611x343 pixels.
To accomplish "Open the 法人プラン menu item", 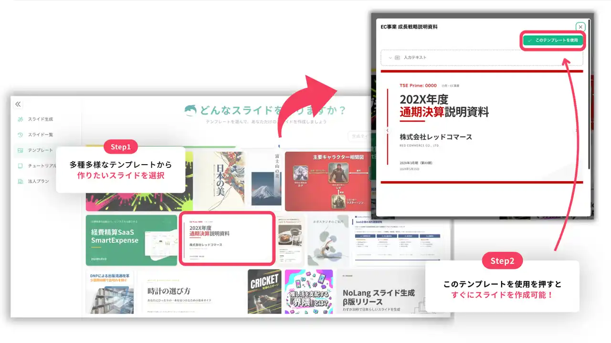I will pyautogui.click(x=38, y=181).
